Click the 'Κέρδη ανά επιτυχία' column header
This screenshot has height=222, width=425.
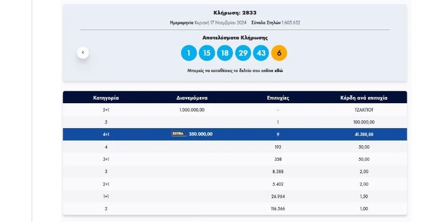pyautogui.click(x=363, y=98)
